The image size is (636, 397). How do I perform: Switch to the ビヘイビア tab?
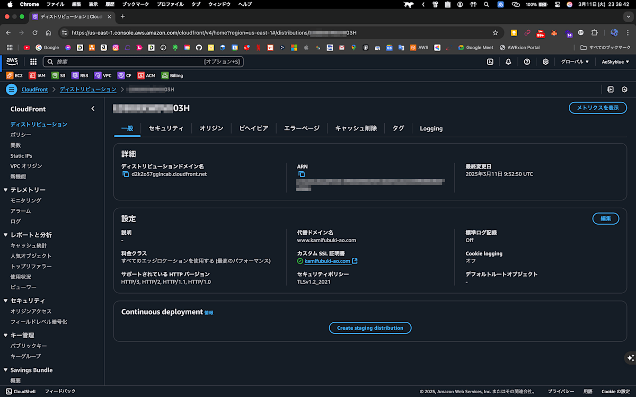point(253,128)
